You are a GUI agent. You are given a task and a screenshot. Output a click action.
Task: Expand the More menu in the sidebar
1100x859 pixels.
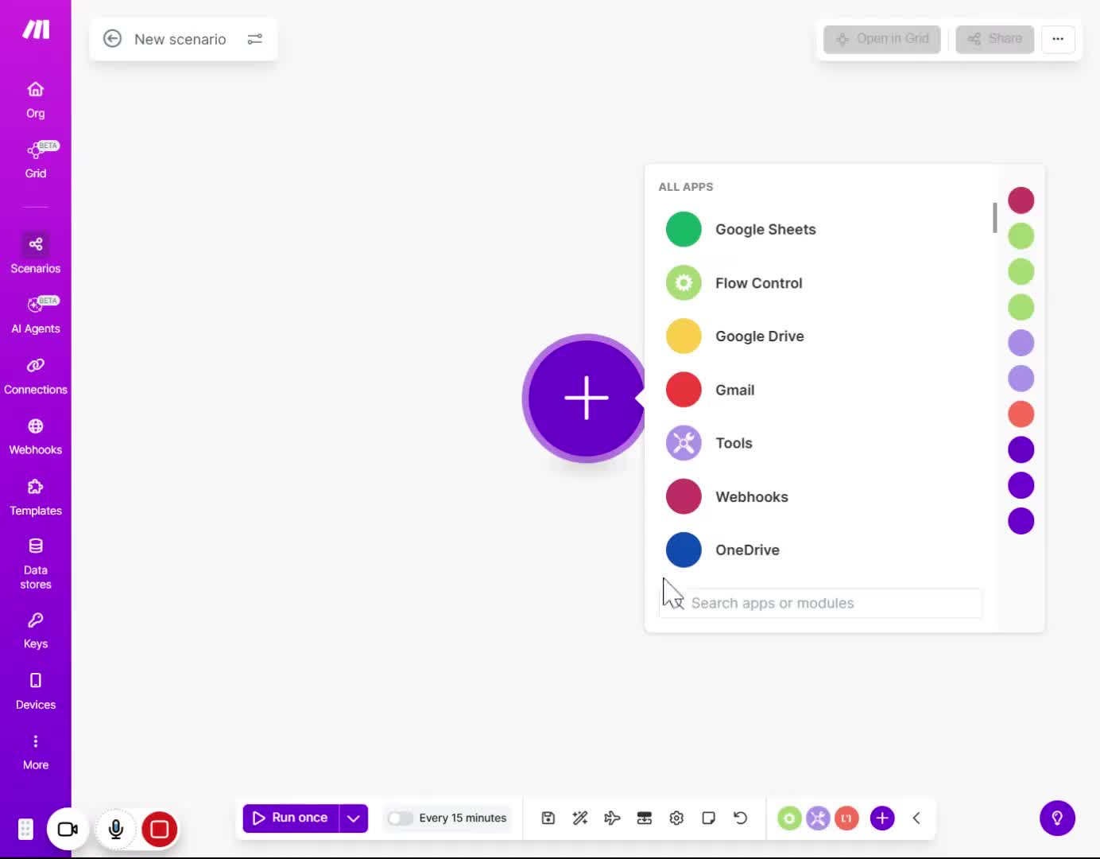tap(36, 752)
